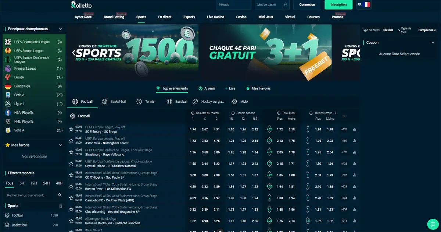Change first-half line for Borussia Dortmund match
The width and height of the screenshot is (441, 232).
[x=308, y=221]
